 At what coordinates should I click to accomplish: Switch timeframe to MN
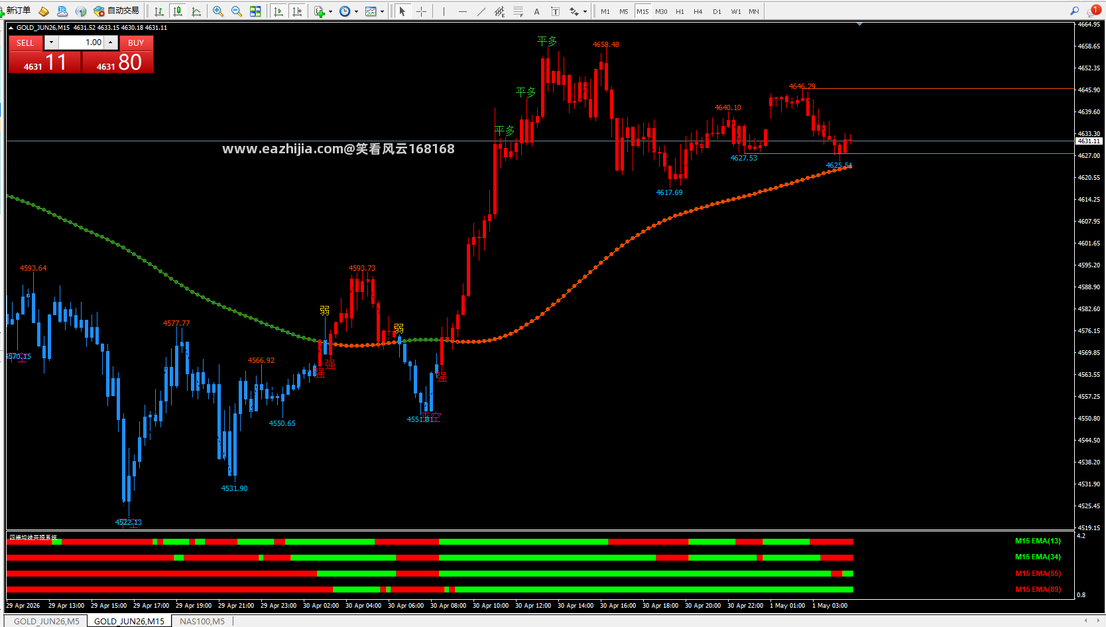click(x=754, y=11)
